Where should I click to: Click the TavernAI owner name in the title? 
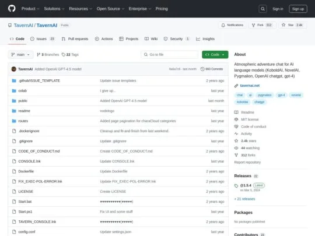coord(23,25)
